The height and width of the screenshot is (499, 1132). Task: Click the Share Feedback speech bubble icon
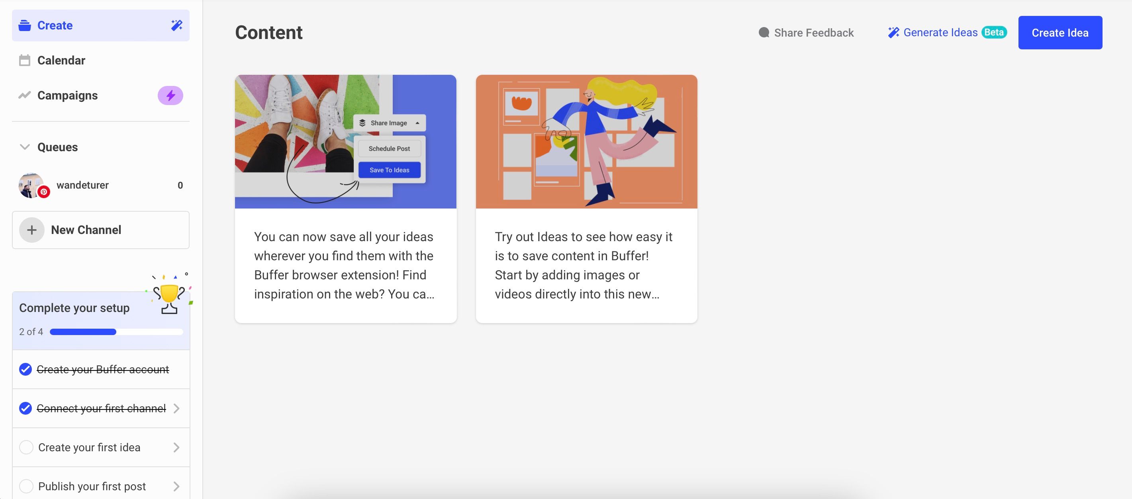coord(764,33)
